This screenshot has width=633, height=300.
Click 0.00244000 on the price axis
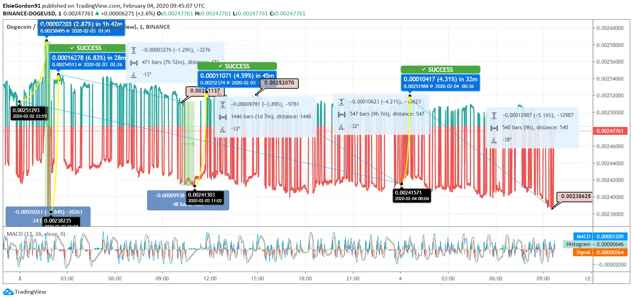(x=610, y=163)
